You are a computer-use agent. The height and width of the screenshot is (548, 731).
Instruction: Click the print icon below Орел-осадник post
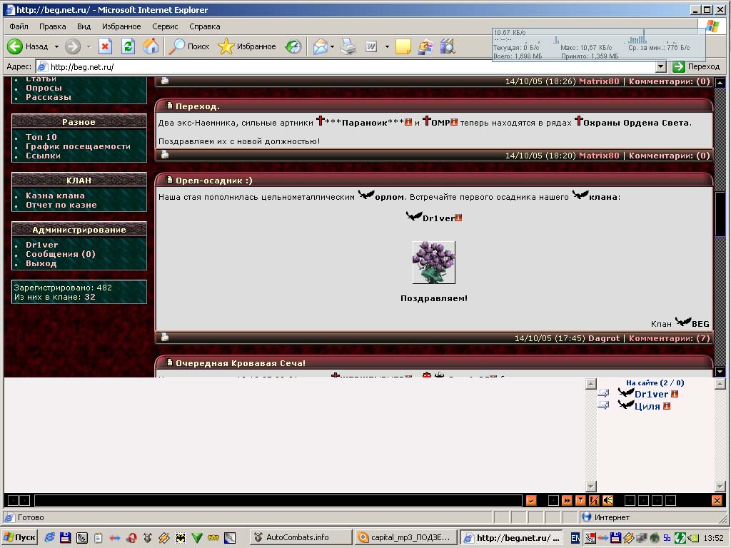tap(165, 337)
